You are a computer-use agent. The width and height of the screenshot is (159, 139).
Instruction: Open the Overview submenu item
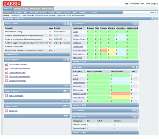click(x=18, y=12)
